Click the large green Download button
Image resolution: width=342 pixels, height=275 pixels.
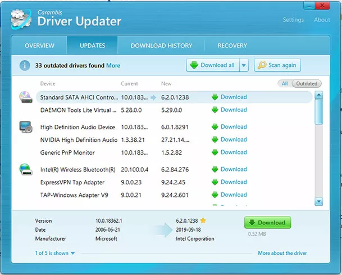[268, 223]
